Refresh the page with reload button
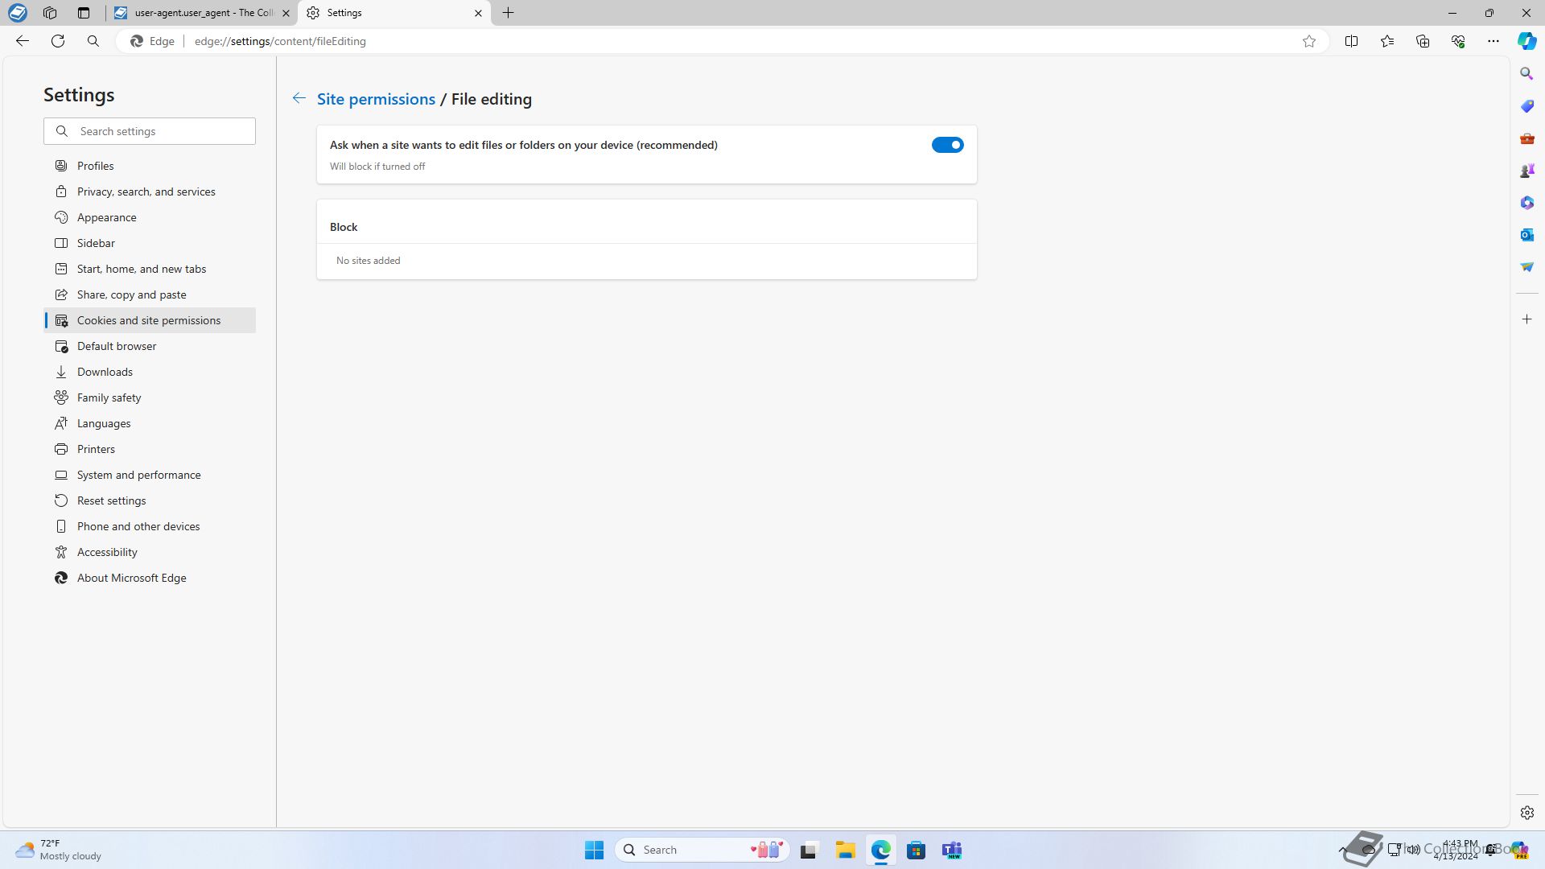Viewport: 1545px width, 869px height. click(58, 41)
